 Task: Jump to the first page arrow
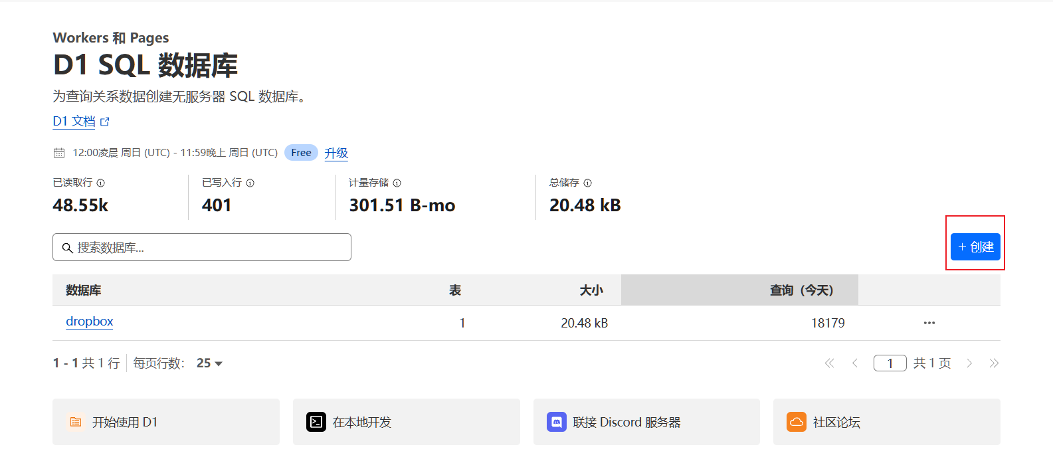pos(829,363)
